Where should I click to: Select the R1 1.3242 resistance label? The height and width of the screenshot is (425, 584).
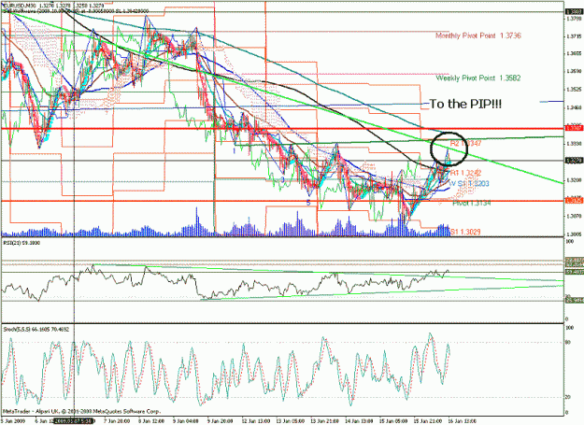point(465,173)
